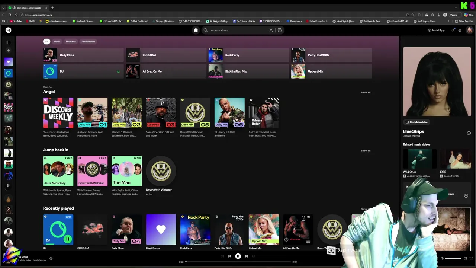The image size is (476, 268).
Task: Add now-playing track via bottom-bar plus
Action: tap(51, 258)
